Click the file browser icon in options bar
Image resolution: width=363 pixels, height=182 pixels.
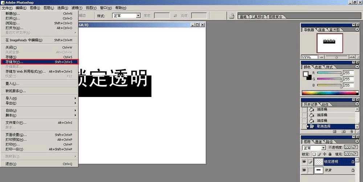coord(232,16)
